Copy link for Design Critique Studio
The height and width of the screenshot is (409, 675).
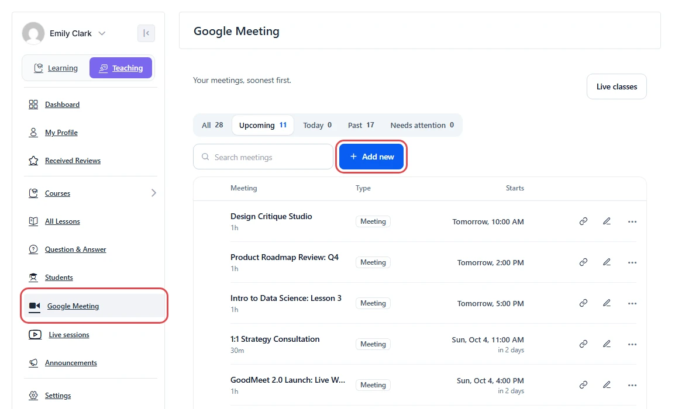coord(583,221)
